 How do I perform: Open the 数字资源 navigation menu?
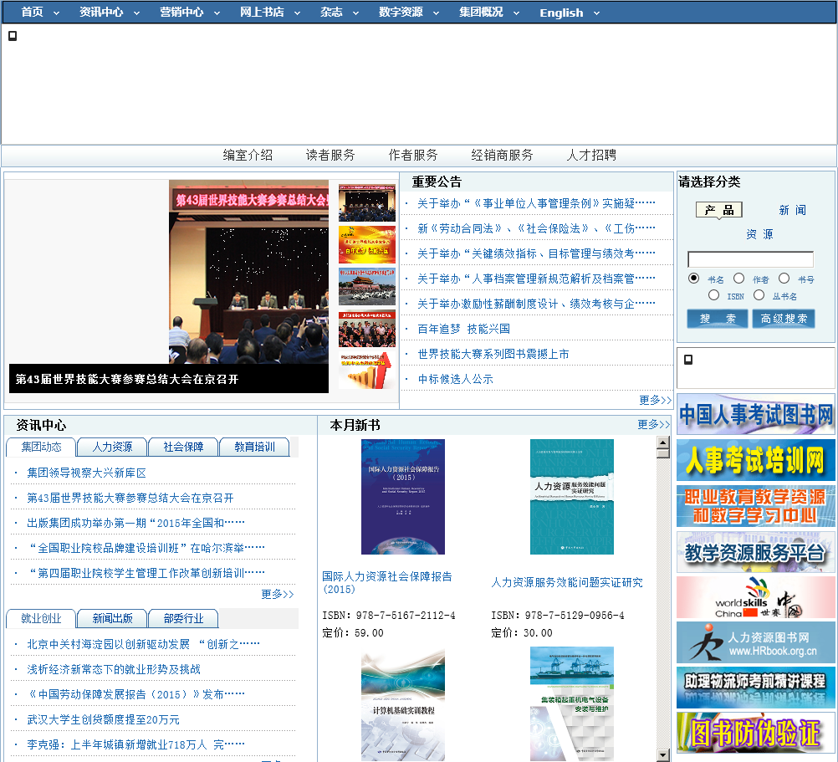click(x=401, y=12)
